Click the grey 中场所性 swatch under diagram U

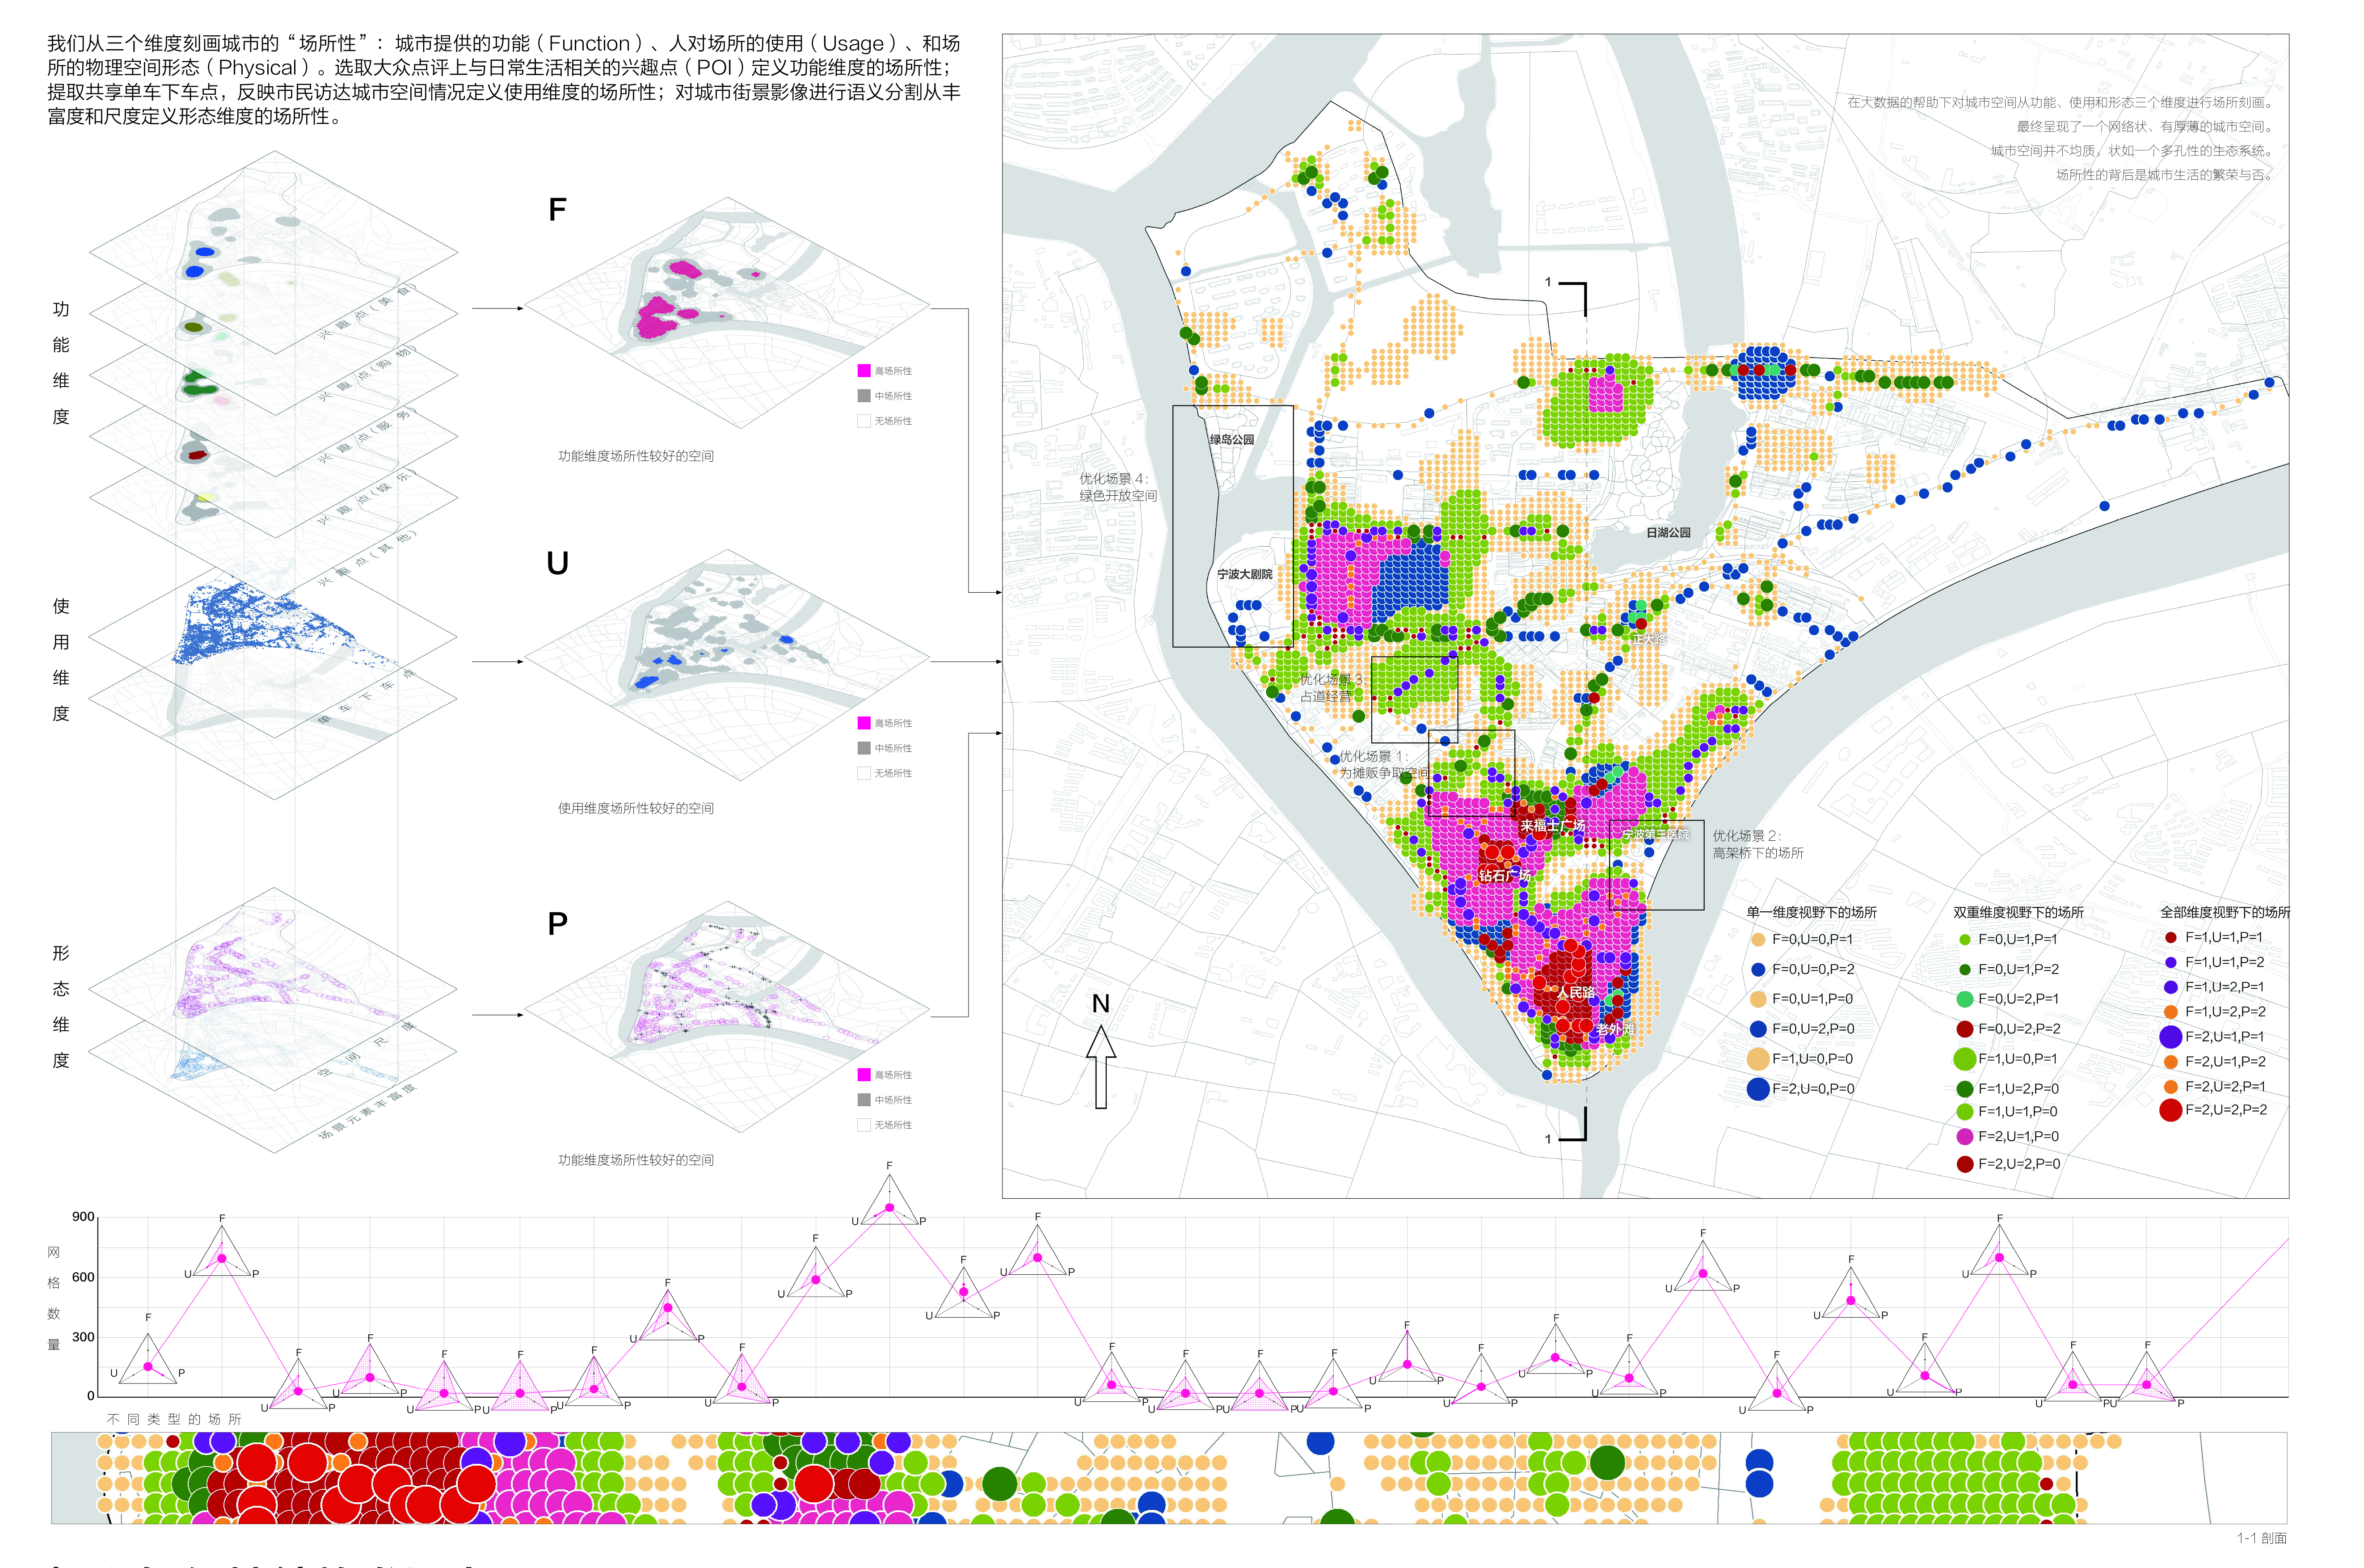tap(864, 748)
